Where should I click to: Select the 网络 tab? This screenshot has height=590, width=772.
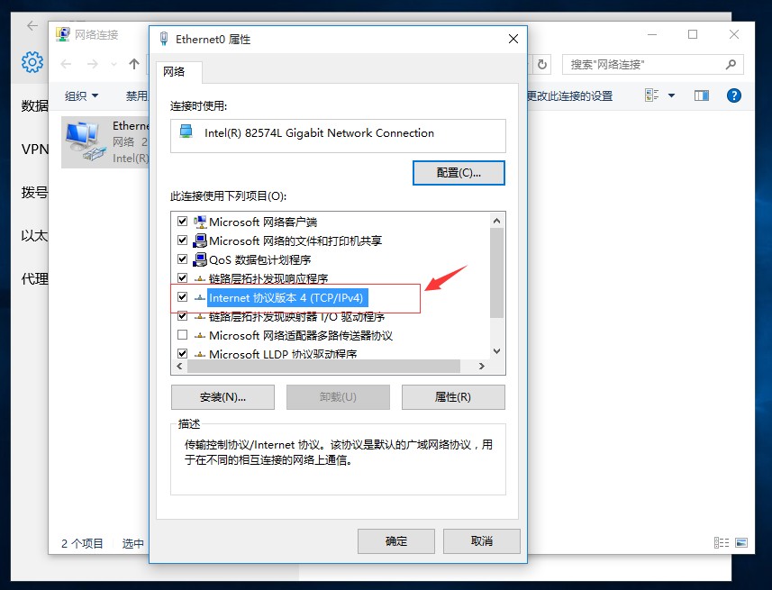coord(174,72)
